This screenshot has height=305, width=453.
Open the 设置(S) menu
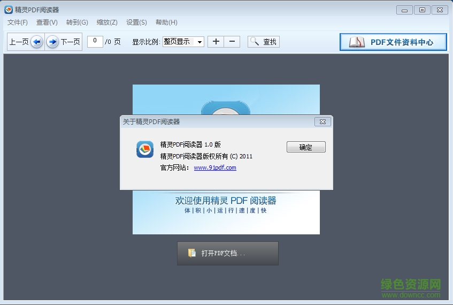coord(136,22)
